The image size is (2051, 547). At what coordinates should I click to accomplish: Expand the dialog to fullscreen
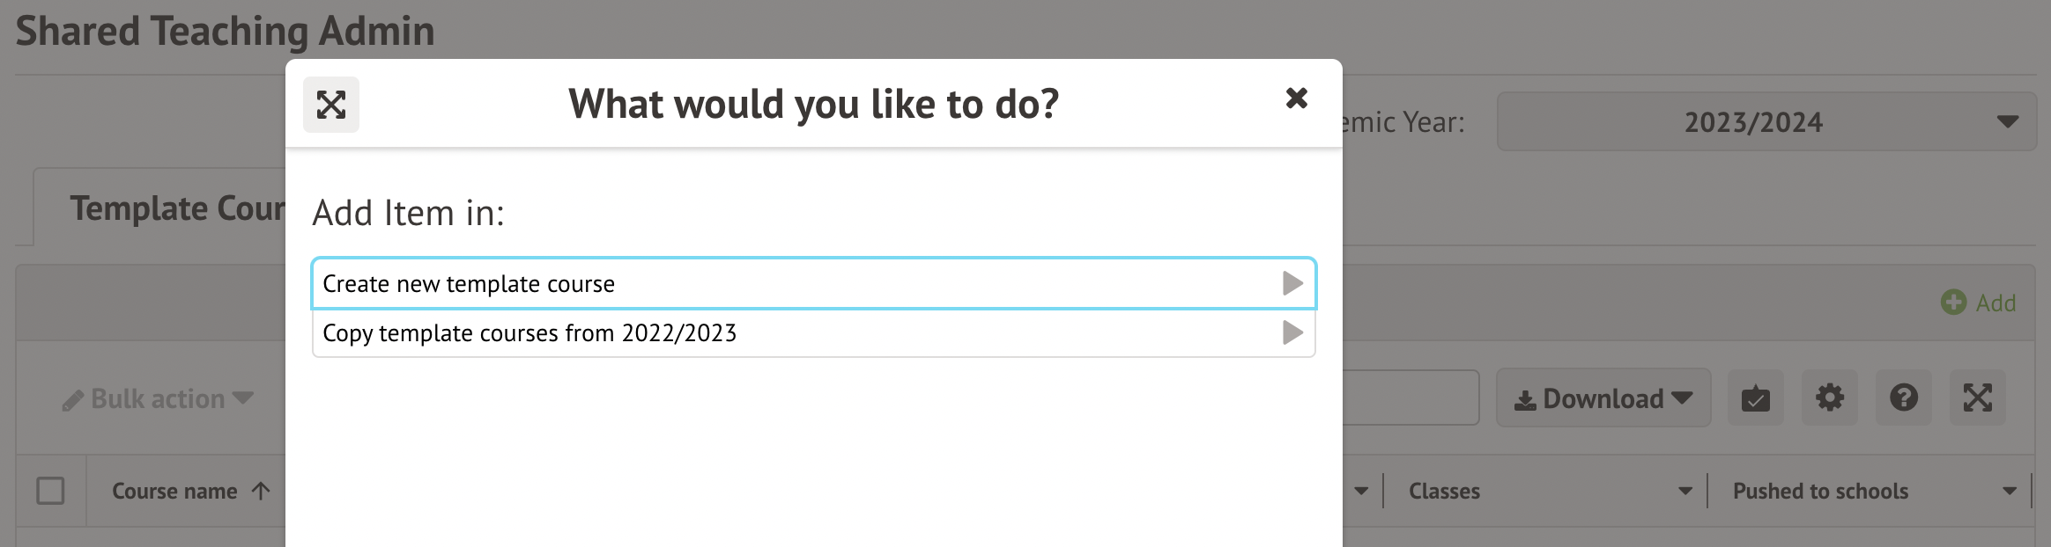[x=331, y=105]
